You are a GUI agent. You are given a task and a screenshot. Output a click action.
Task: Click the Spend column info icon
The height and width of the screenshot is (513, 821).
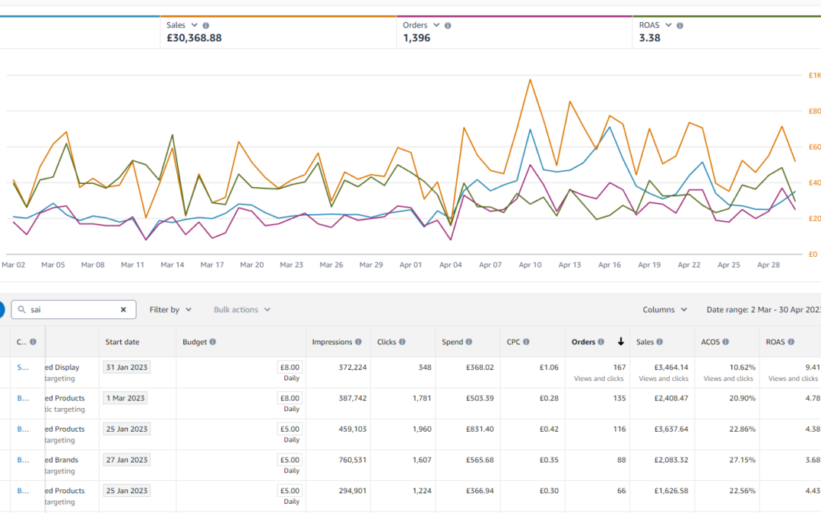[x=469, y=342]
